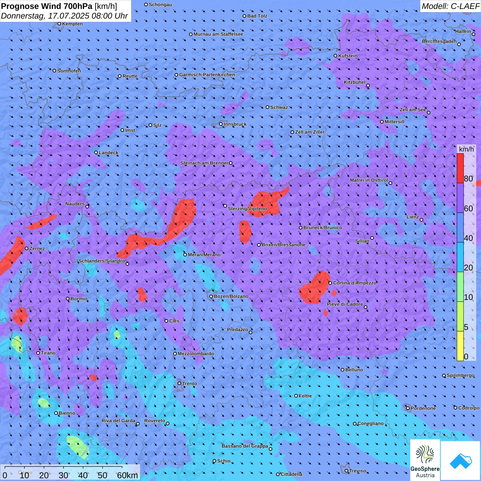Select the Garmisch-Partenkirchen marker dot
This screenshot has height=481, width=481.
pos(177,75)
